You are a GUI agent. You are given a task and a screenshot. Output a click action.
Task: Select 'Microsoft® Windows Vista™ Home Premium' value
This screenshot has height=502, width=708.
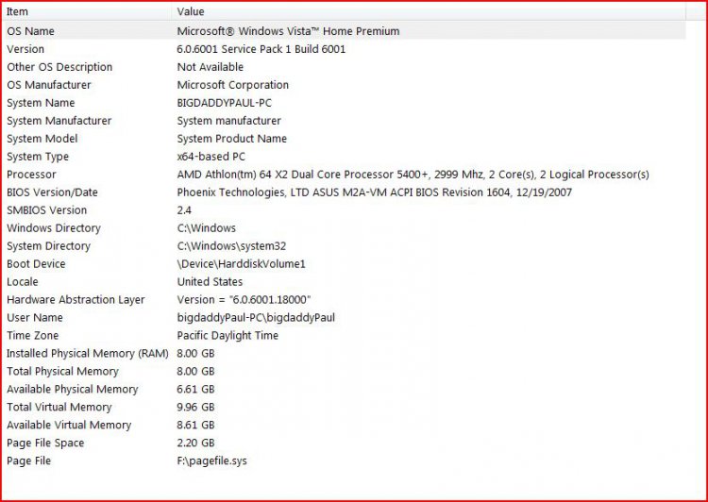288,31
